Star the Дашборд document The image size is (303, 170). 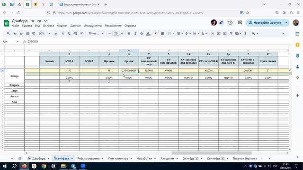33,21
